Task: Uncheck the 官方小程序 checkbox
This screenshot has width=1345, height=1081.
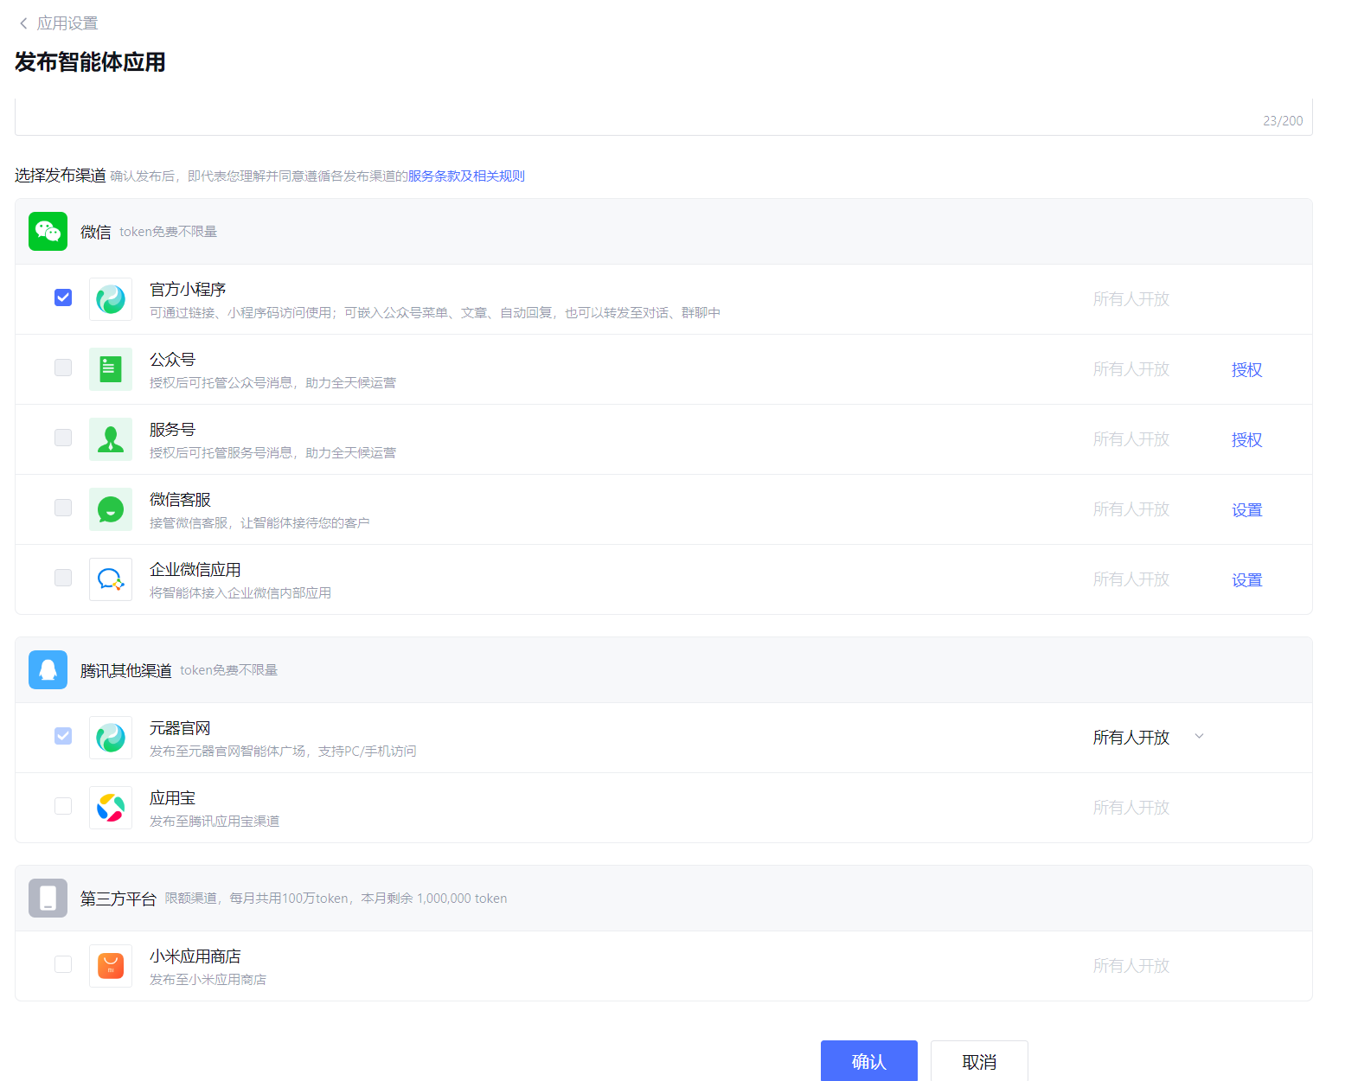Action: pos(62,297)
